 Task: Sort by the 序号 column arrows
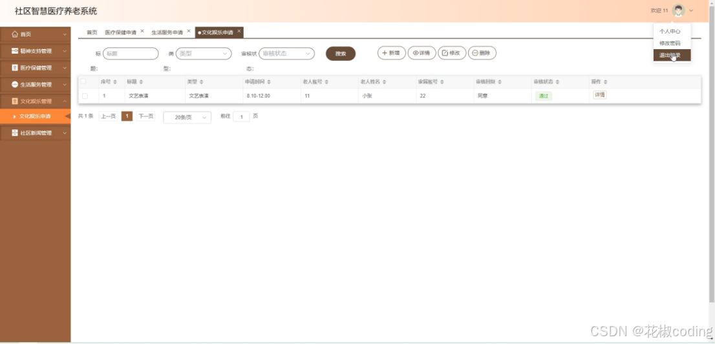(x=115, y=81)
